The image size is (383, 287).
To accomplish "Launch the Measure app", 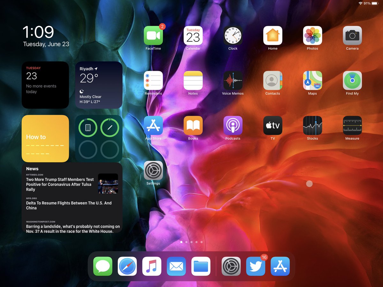I will click(x=352, y=125).
